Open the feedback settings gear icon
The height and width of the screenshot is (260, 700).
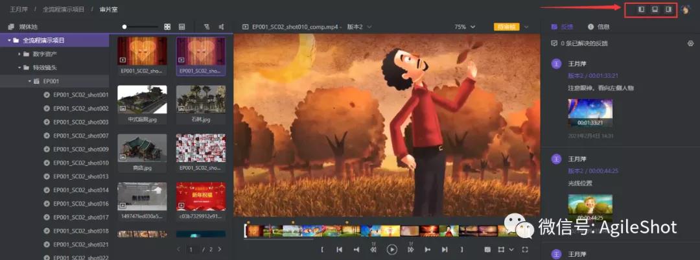(690, 43)
